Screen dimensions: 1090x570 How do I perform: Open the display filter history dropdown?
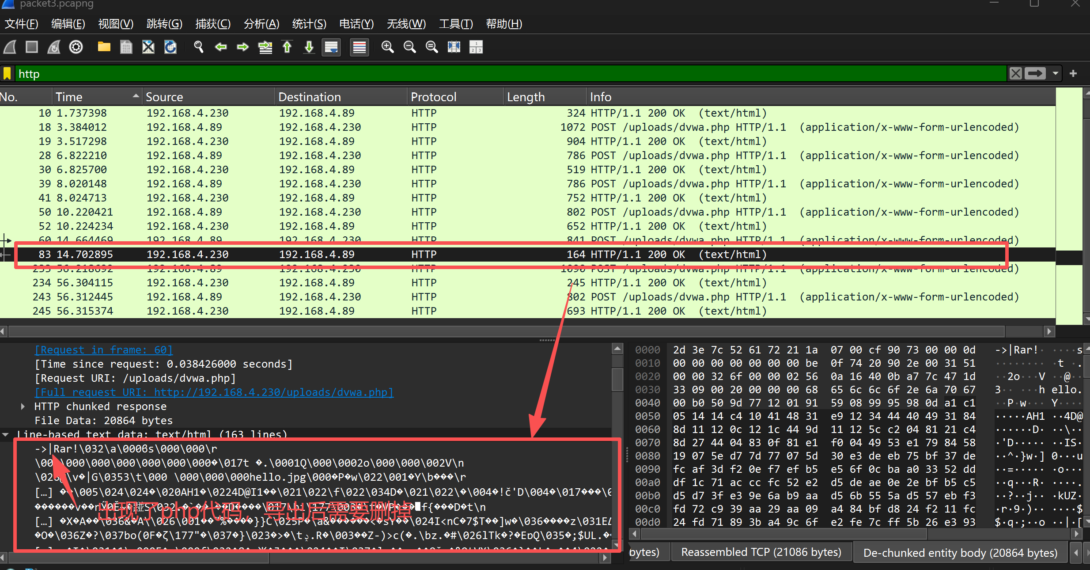click(1056, 73)
